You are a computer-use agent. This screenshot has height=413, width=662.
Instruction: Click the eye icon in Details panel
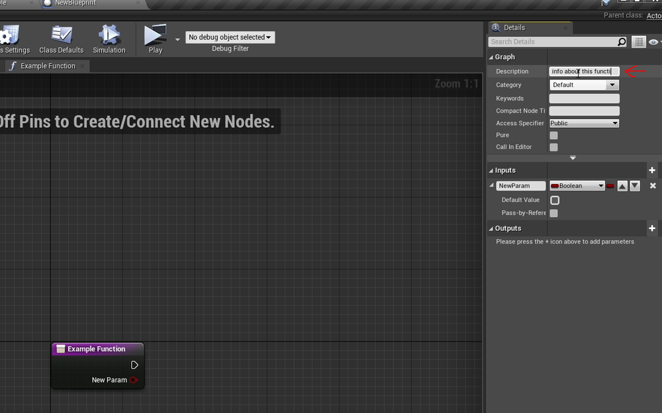[653, 41]
